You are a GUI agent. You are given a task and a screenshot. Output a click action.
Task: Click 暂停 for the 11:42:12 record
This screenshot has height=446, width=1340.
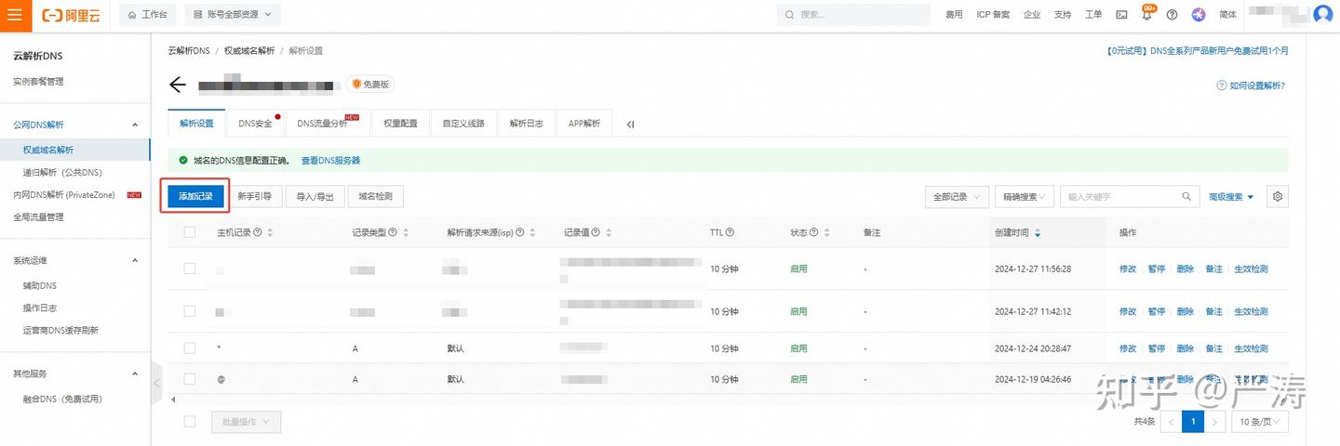click(1156, 311)
